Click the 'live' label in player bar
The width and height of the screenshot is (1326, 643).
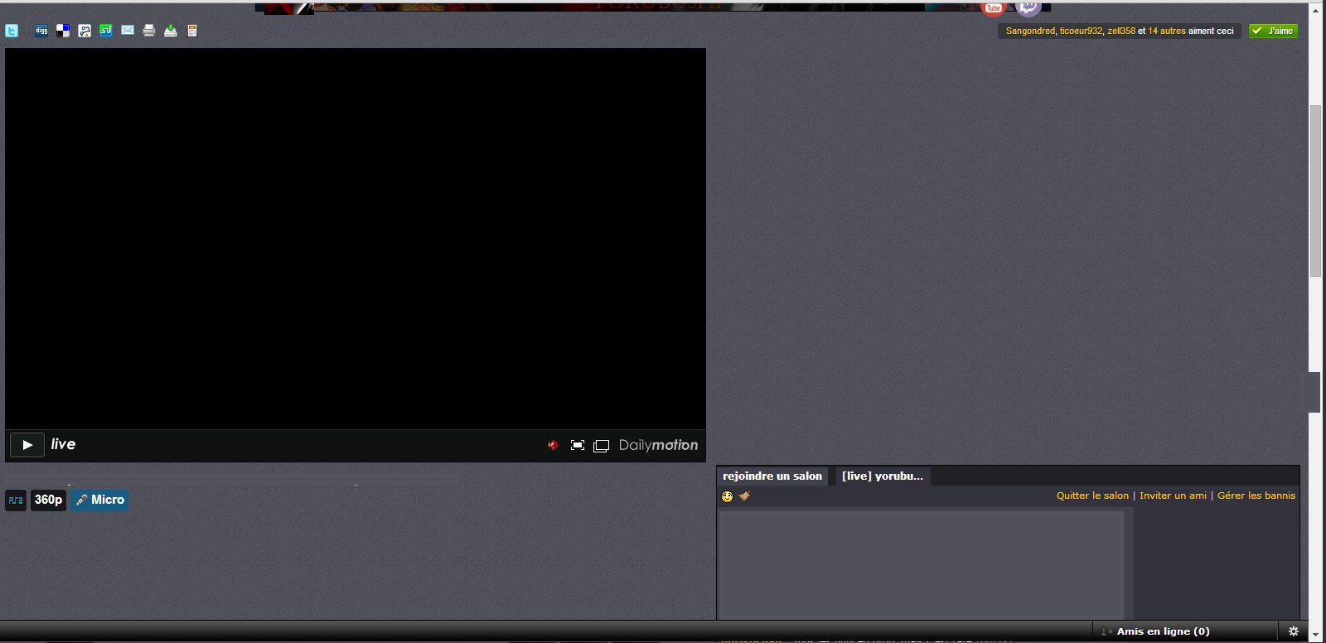pyautogui.click(x=63, y=444)
